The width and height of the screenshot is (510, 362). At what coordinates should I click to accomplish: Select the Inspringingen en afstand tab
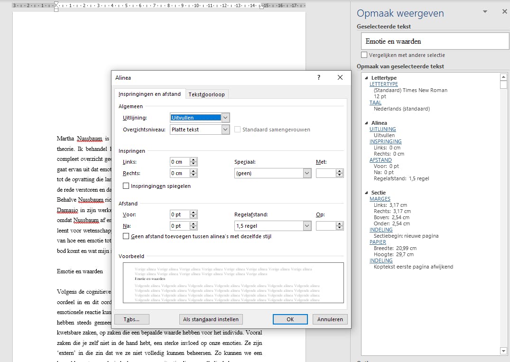[149, 94]
